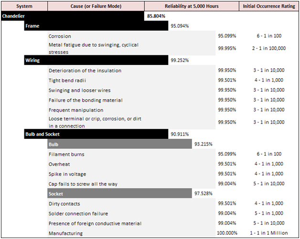The width and height of the screenshot is (300, 239).
Task: Click the Frequent manipulation reliability value
Action: 227,110
